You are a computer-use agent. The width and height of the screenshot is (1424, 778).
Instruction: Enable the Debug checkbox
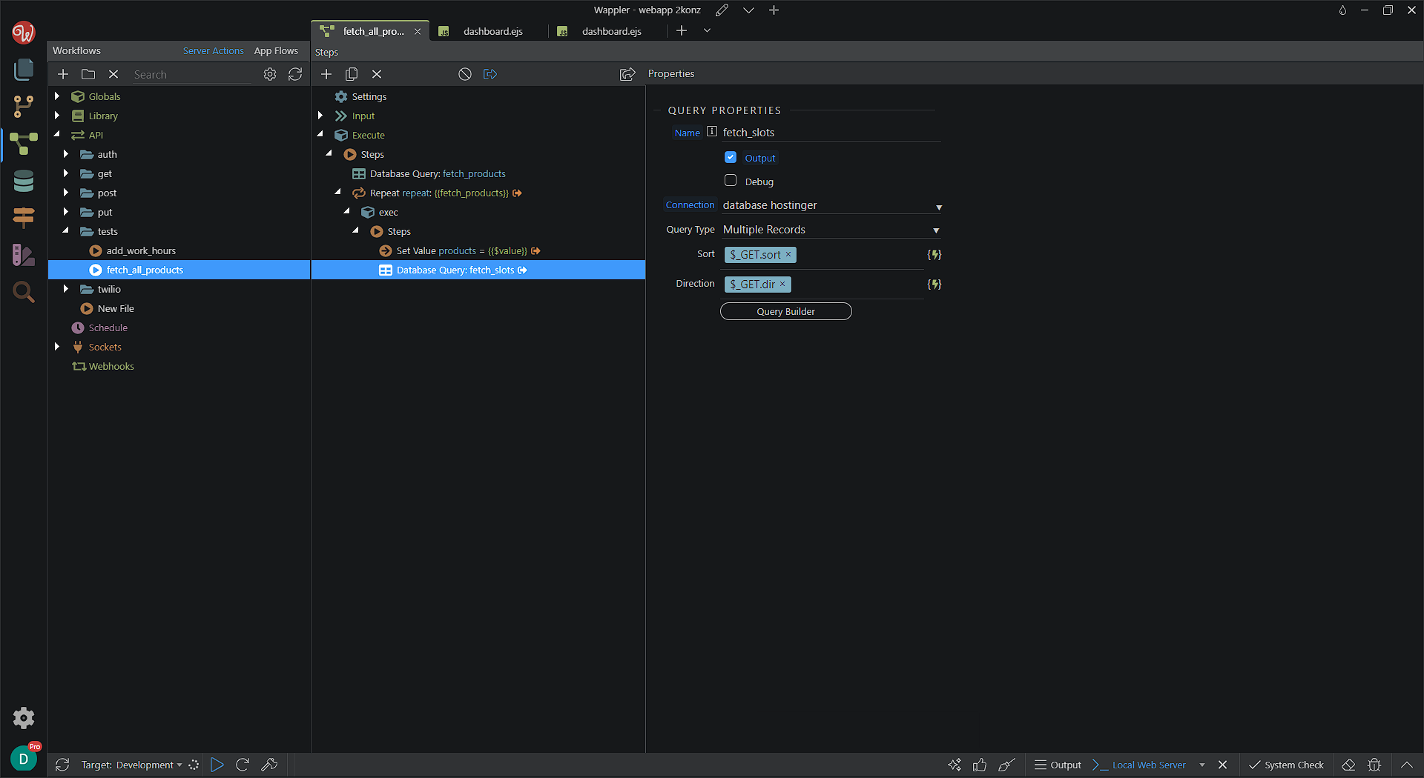[x=731, y=181]
